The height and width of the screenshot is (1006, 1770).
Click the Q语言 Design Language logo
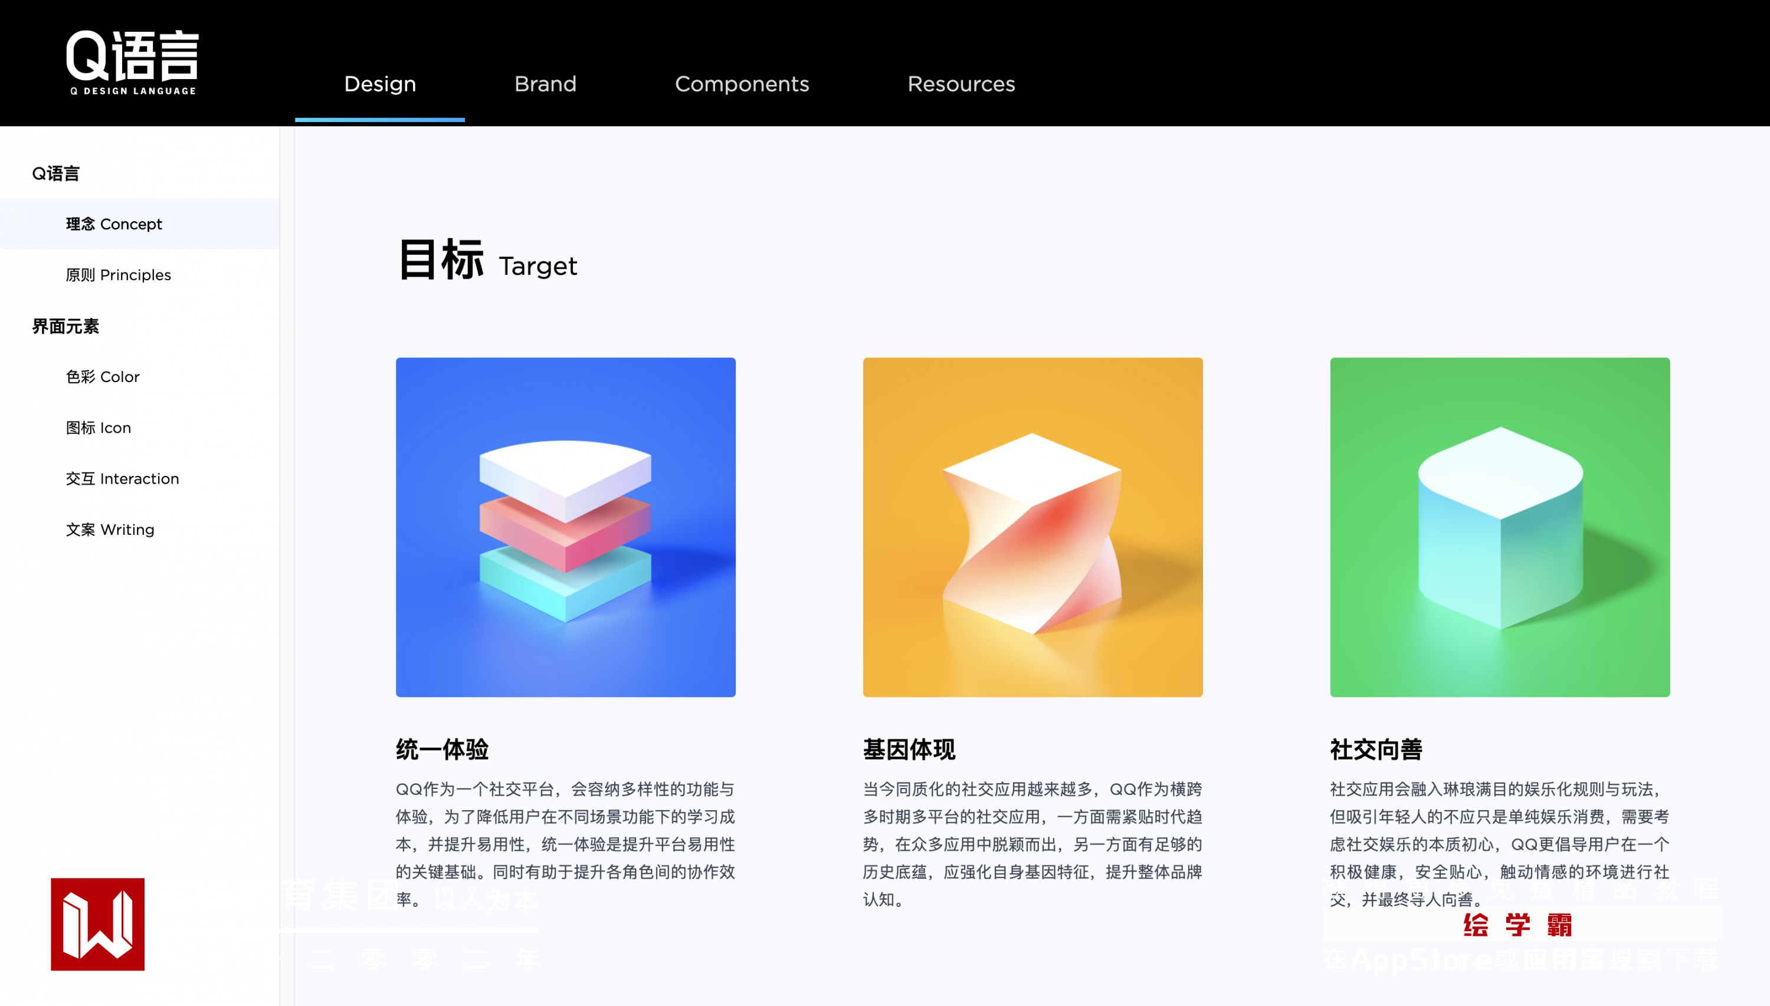(x=132, y=62)
